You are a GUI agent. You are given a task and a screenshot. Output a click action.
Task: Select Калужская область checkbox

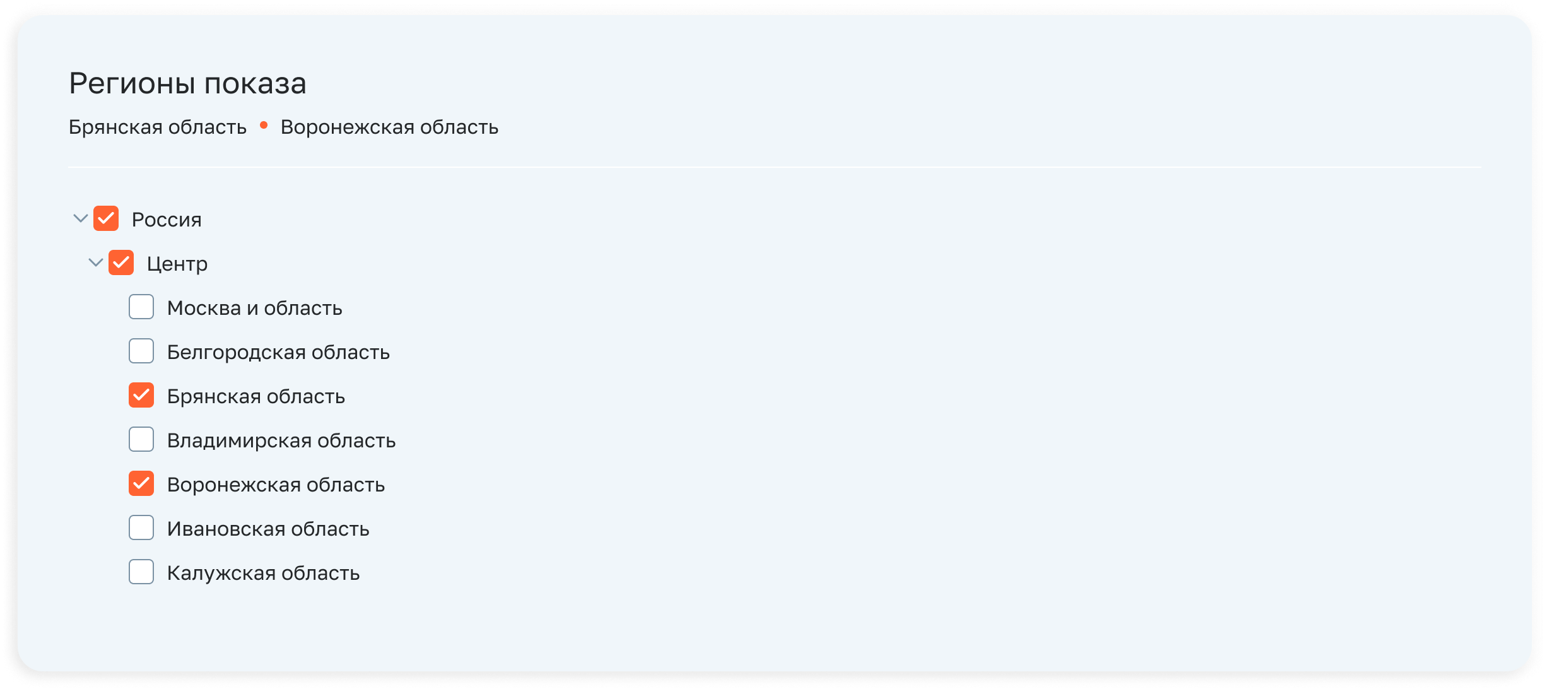(x=142, y=572)
